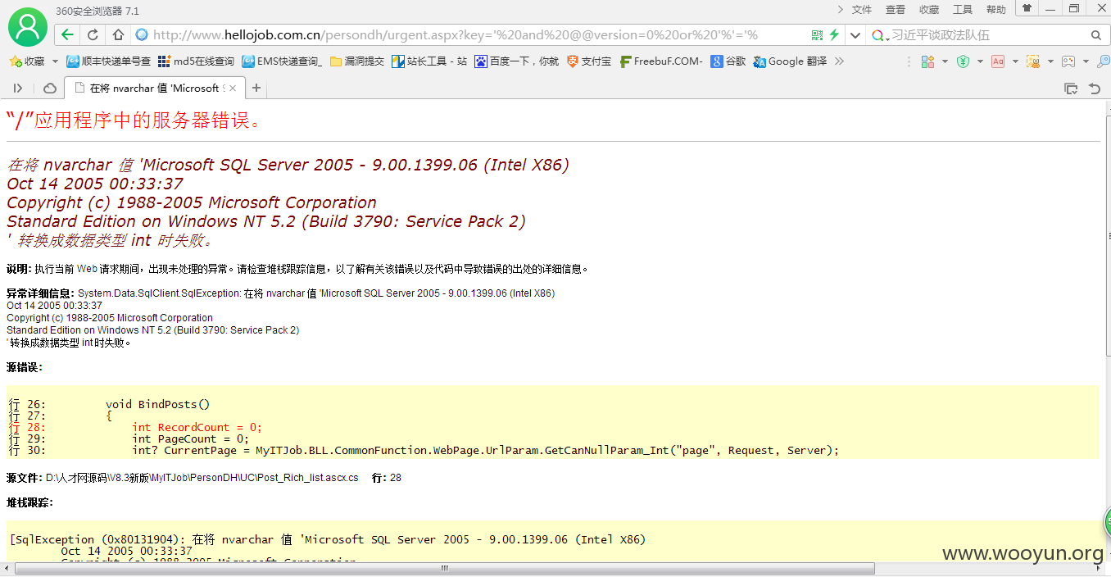Open Google 翻译 bookmark
This screenshot has width=1111, height=577.
click(791, 61)
